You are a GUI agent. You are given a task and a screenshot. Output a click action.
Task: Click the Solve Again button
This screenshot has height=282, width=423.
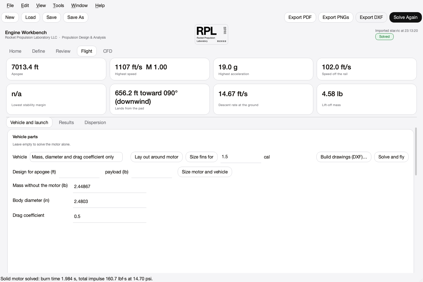click(406, 17)
